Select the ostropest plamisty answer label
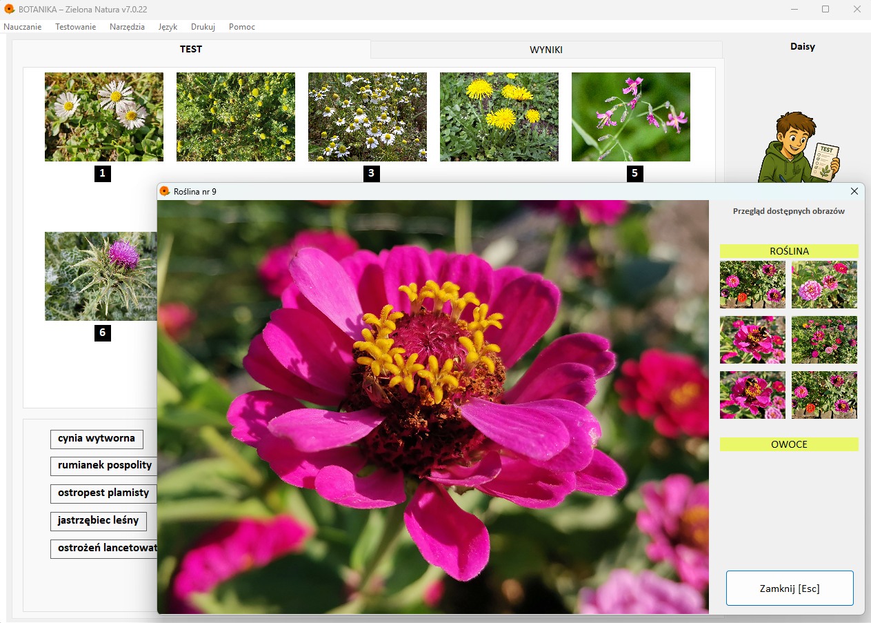The image size is (871, 623). 103,494
